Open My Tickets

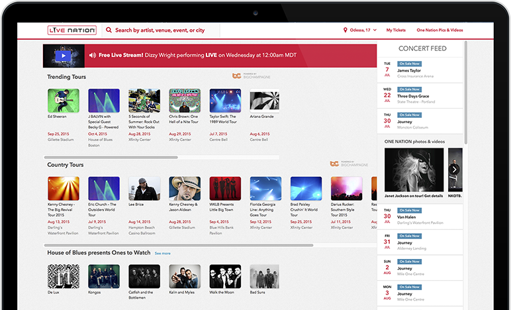[396, 30]
